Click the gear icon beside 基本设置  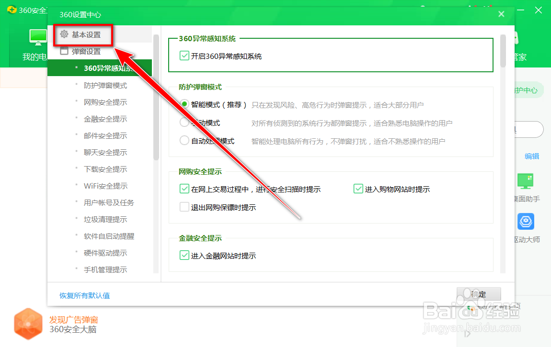point(64,34)
